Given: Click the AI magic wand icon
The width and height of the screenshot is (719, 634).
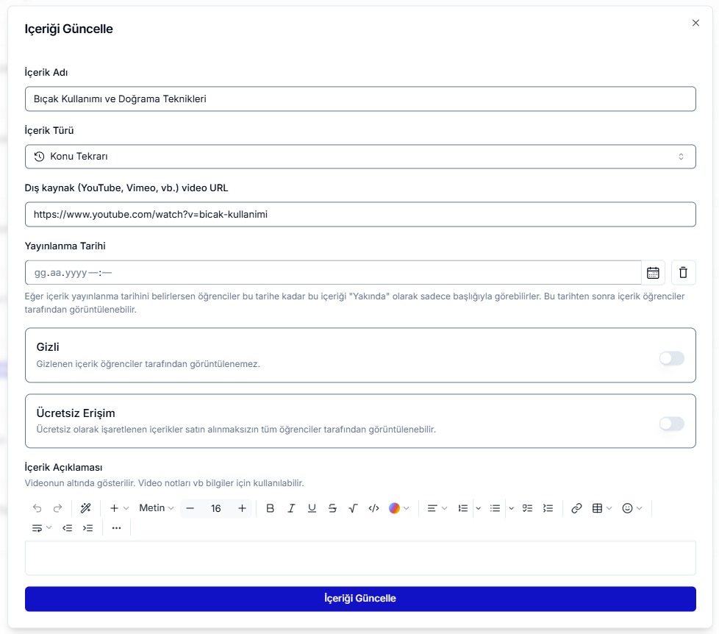Looking at the screenshot, I should click(85, 508).
